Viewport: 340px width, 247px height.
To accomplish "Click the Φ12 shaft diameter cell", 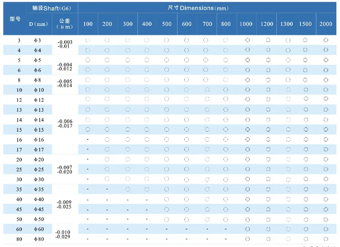I will (39, 100).
